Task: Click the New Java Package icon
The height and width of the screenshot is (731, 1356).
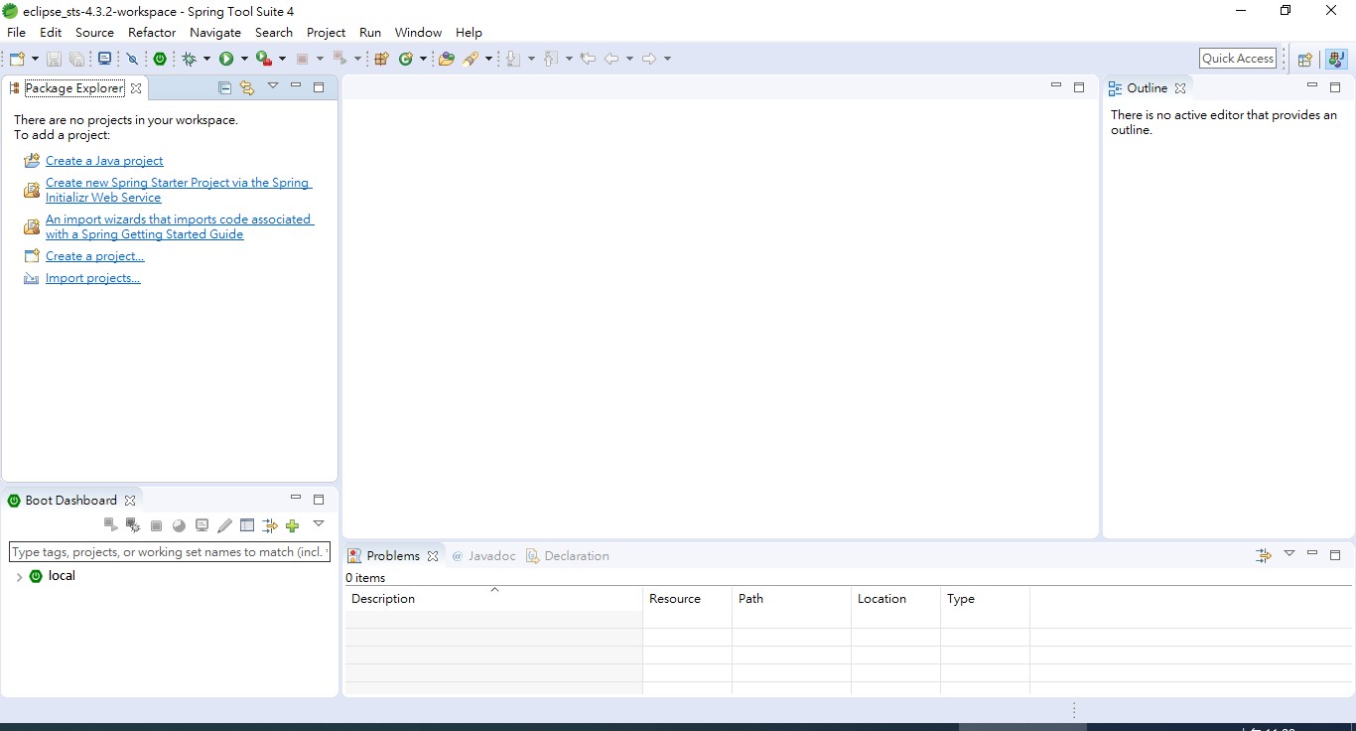Action: [x=381, y=59]
